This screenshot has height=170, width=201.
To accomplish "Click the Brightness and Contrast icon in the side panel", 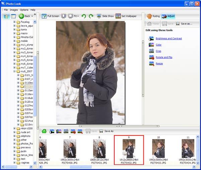I will click(x=151, y=38).
